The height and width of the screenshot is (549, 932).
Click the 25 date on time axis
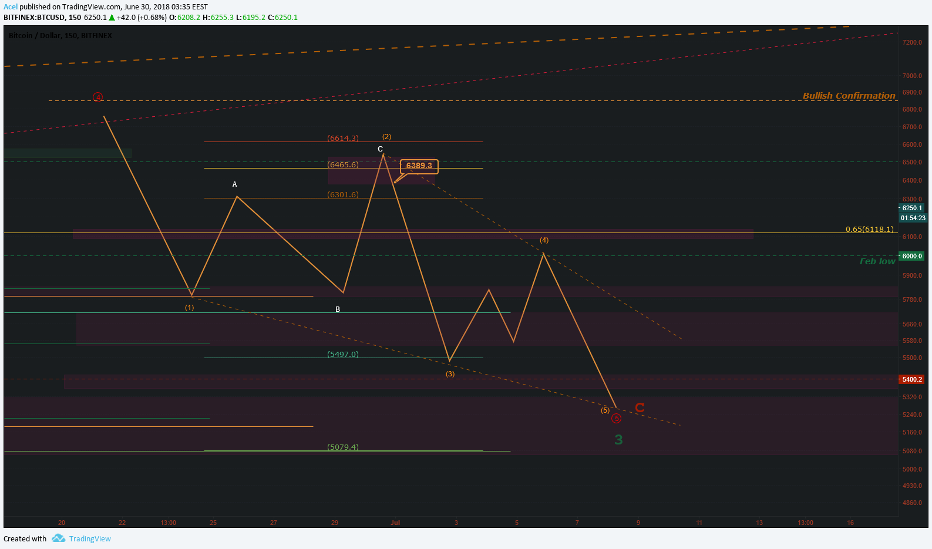click(x=213, y=523)
